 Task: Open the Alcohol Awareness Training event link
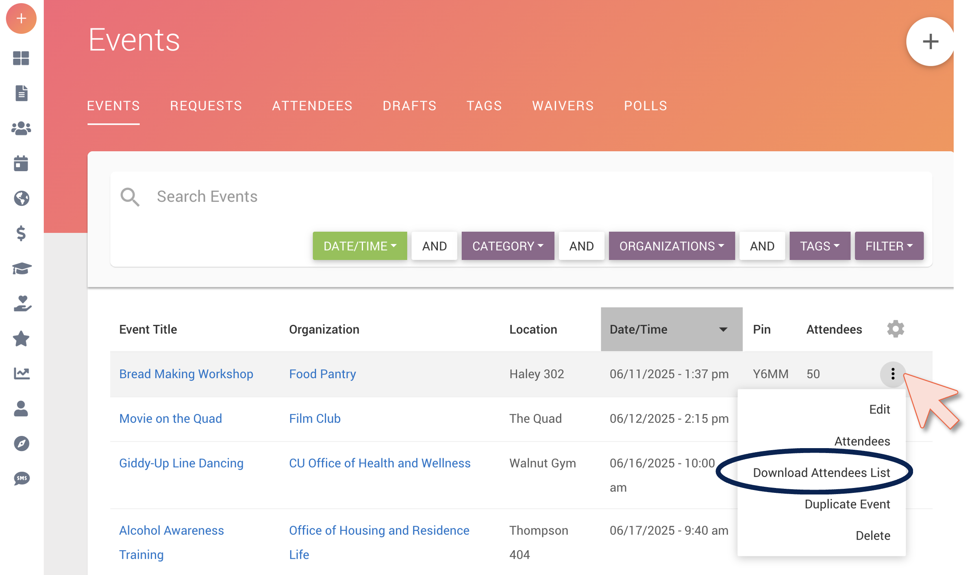pos(171,542)
